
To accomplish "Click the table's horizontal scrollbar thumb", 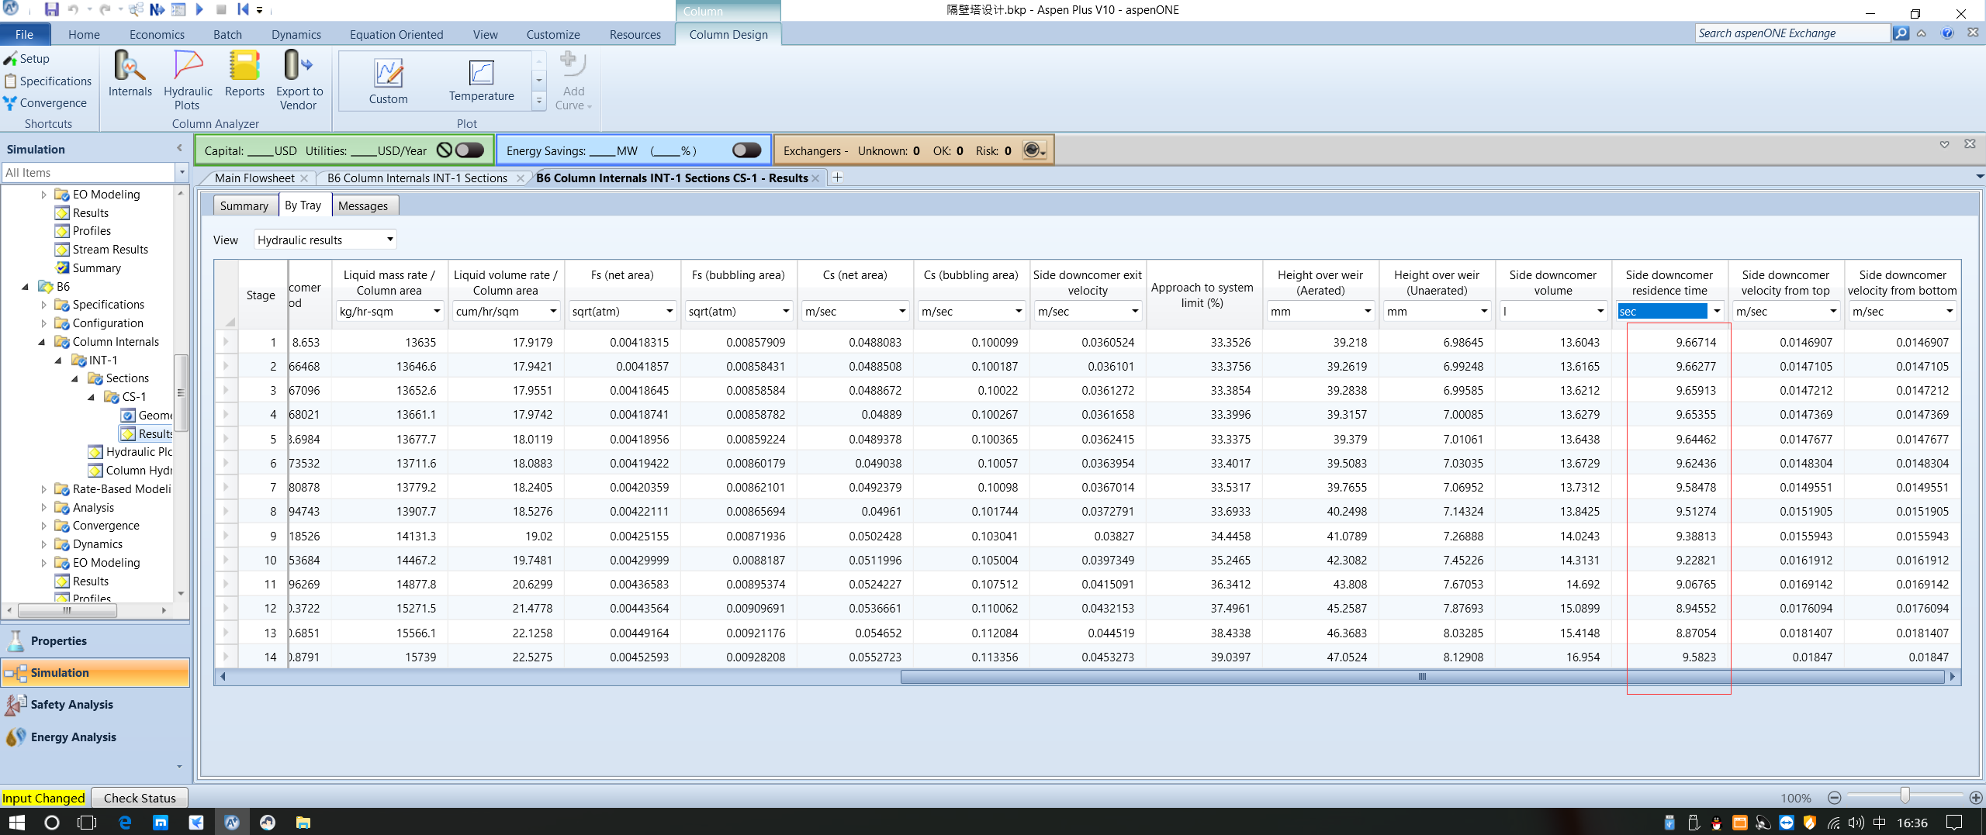I will (x=1421, y=677).
